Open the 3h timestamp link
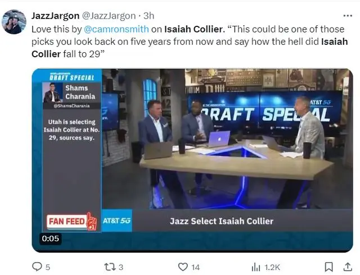 (x=148, y=16)
